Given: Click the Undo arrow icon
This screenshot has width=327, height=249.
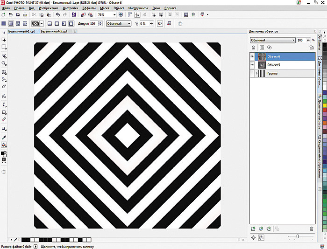Looking at the screenshot, I should click(58, 15).
